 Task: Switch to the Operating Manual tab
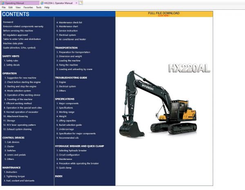click(x=20, y=3)
